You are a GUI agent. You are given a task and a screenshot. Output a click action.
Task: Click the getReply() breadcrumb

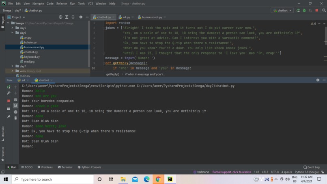click(113, 74)
